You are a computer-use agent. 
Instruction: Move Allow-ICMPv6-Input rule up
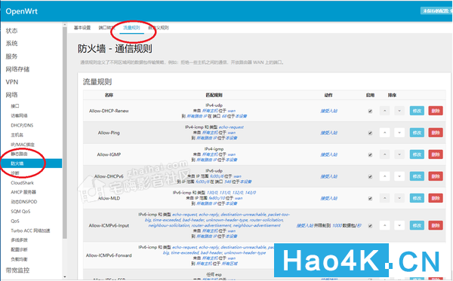(x=384, y=225)
